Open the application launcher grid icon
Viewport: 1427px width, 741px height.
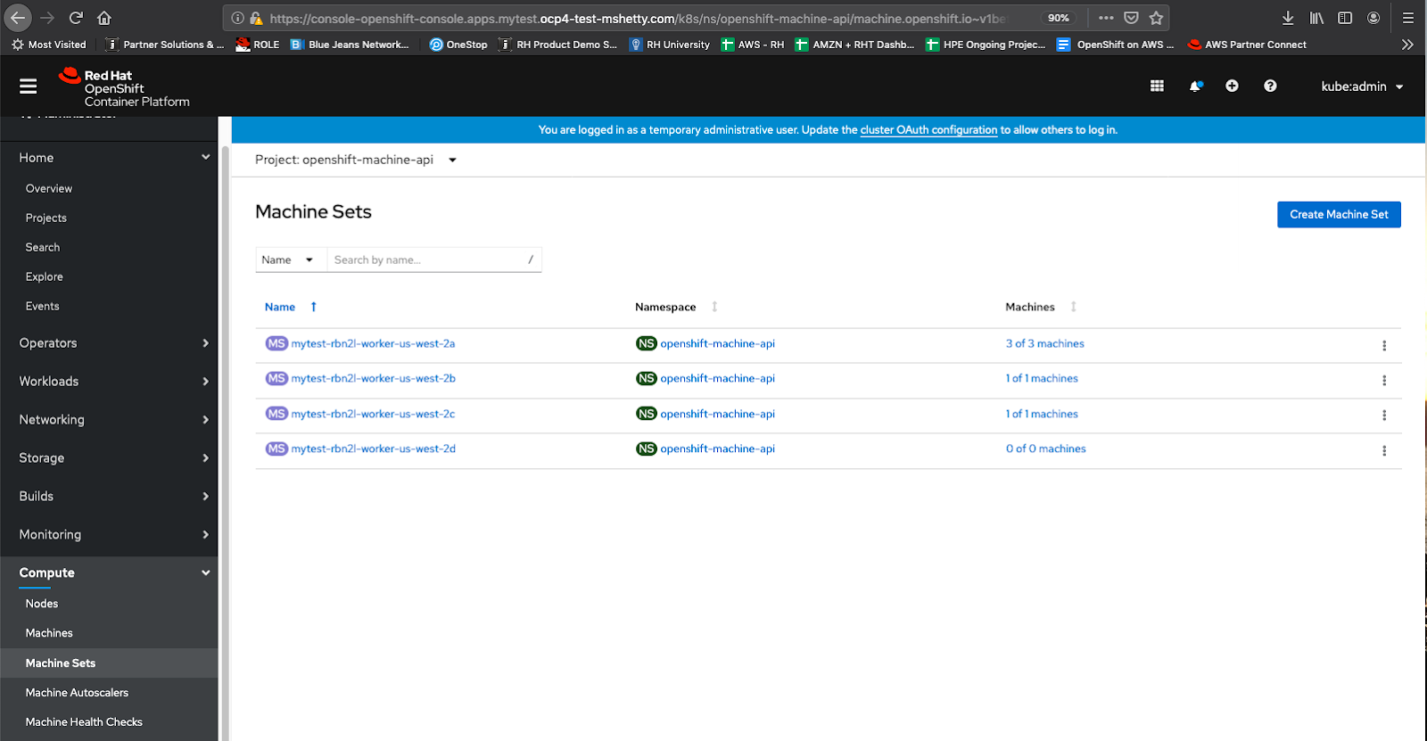(1157, 86)
